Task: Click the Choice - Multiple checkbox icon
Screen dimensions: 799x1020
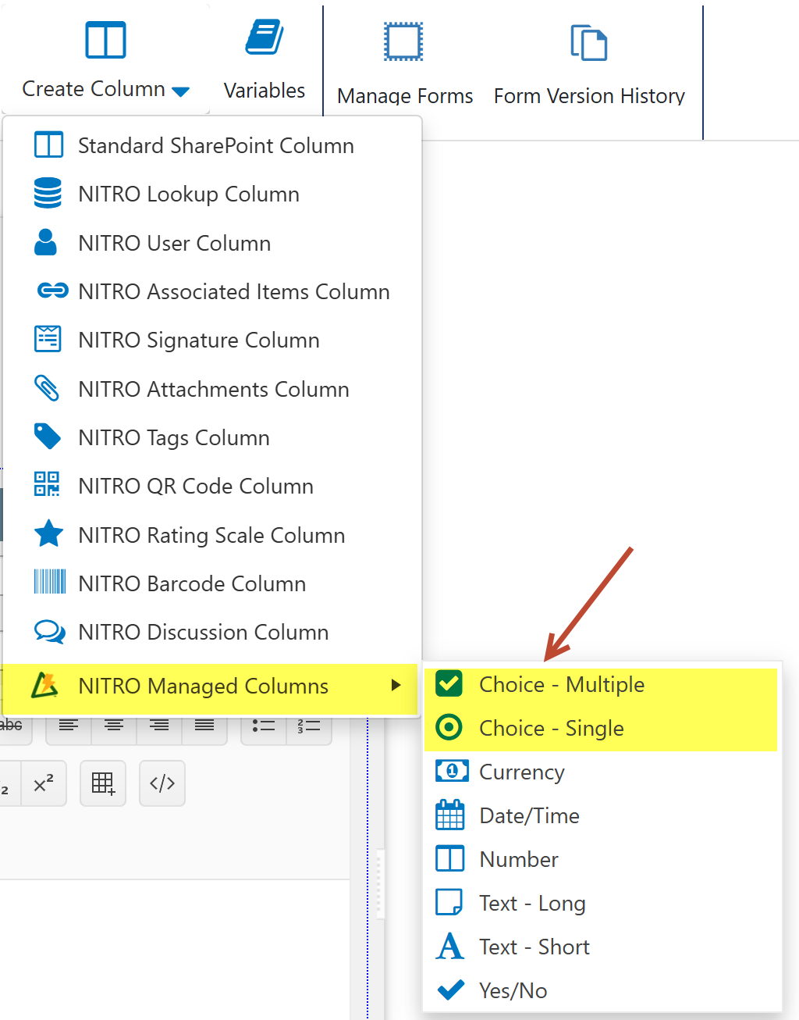Action: click(449, 683)
